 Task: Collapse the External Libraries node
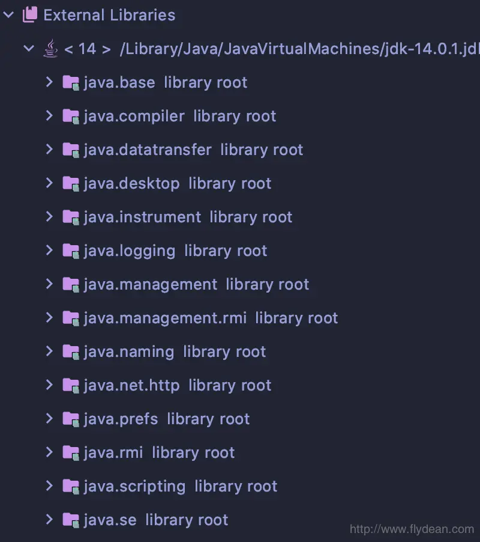8,15
